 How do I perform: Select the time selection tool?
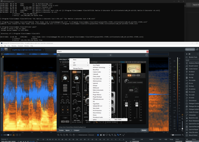tap(98, 135)
